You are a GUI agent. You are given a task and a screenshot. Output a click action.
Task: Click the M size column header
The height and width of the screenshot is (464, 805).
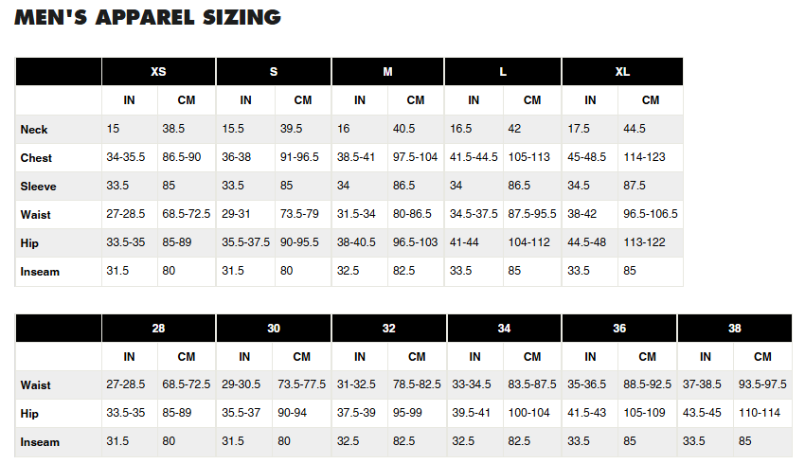(387, 72)
